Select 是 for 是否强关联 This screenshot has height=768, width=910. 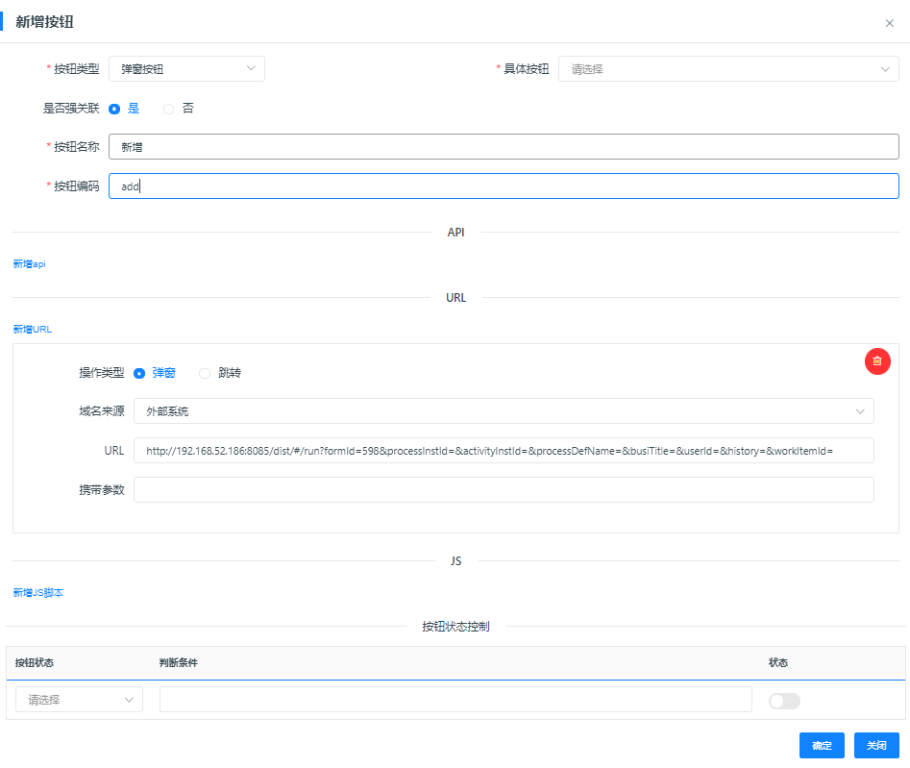pyautogui.click(x=114, y=109)
